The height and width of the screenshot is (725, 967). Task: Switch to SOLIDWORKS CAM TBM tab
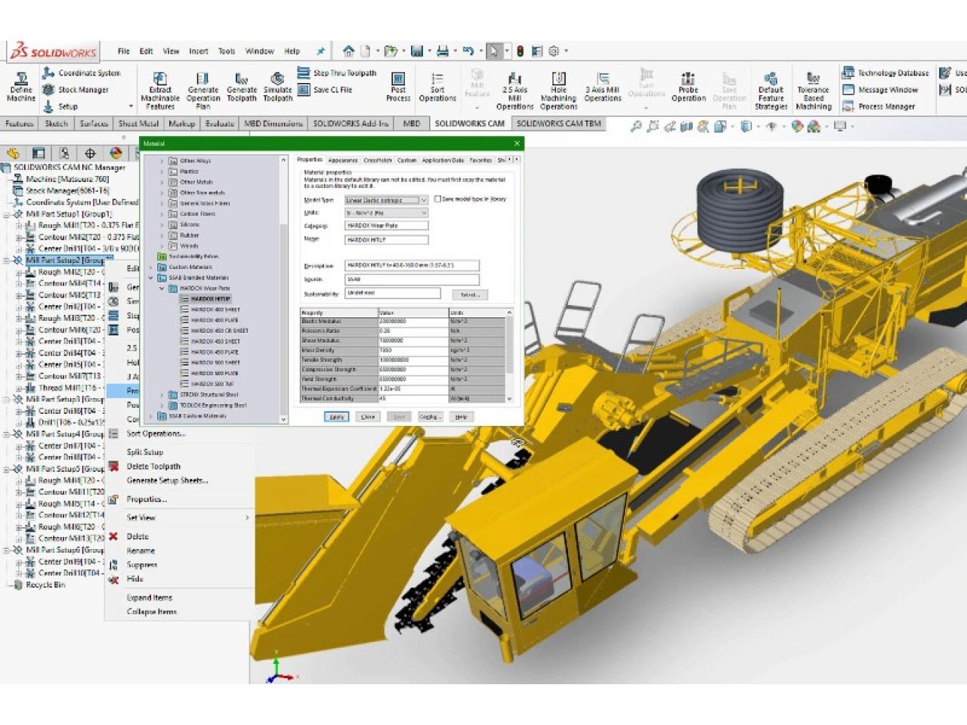tap(558, 123)
